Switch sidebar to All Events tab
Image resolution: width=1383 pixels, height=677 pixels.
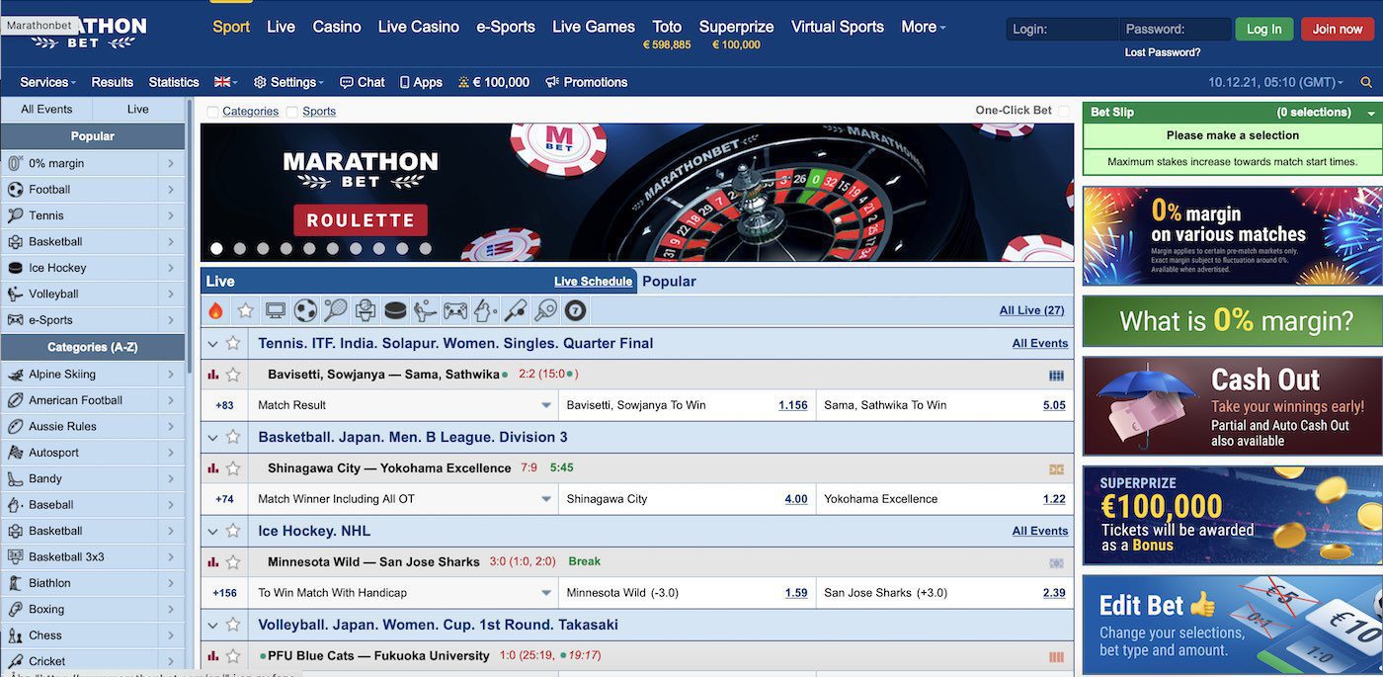click(x=46, y=109)
